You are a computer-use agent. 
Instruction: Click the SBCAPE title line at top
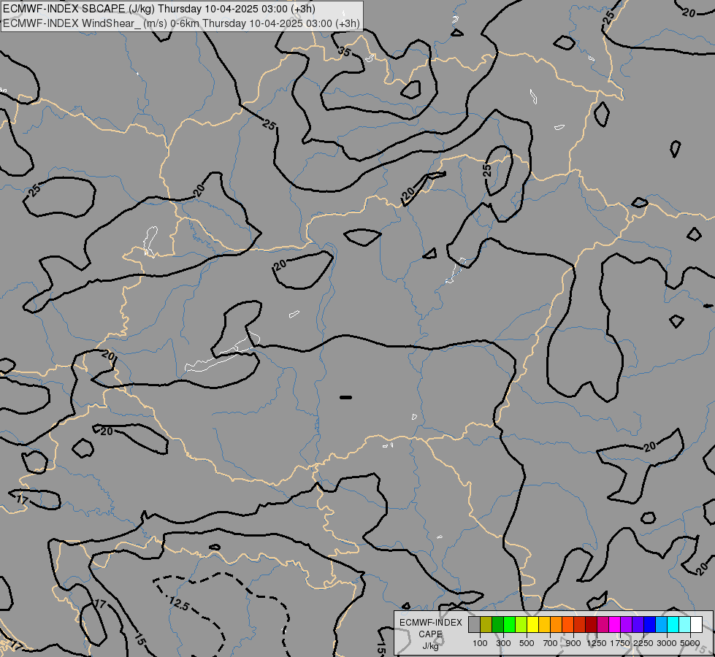click(158, 9)
